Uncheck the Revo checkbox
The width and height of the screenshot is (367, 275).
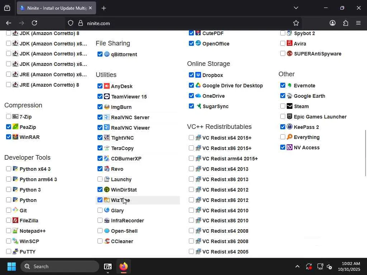tap(100, 169)
